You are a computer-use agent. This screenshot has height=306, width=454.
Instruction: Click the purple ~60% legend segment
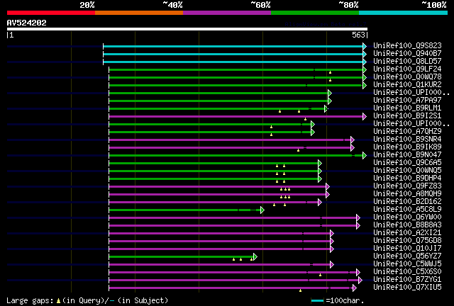pos(227,13)
